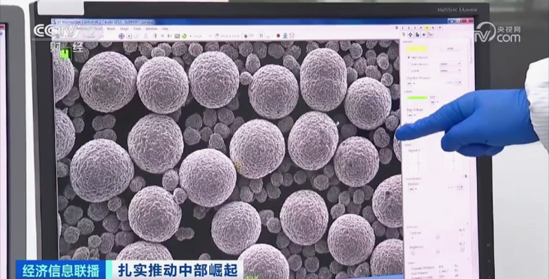
Task: Open the dropdown beside Low Vacuum
Action: coord(449,65)
